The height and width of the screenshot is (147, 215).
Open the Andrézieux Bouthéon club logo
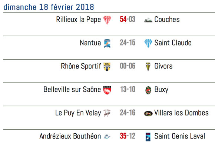(x=107, y=137)
